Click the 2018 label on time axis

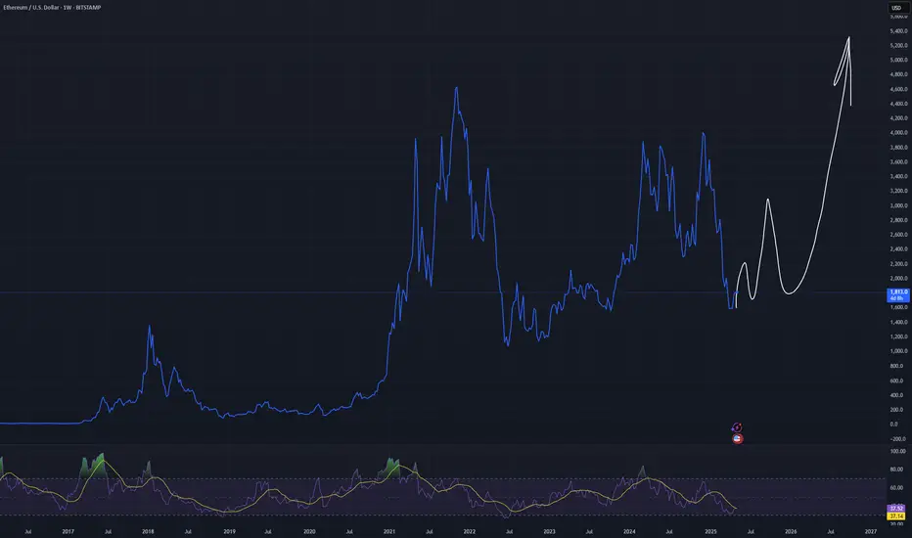point(148,531)
